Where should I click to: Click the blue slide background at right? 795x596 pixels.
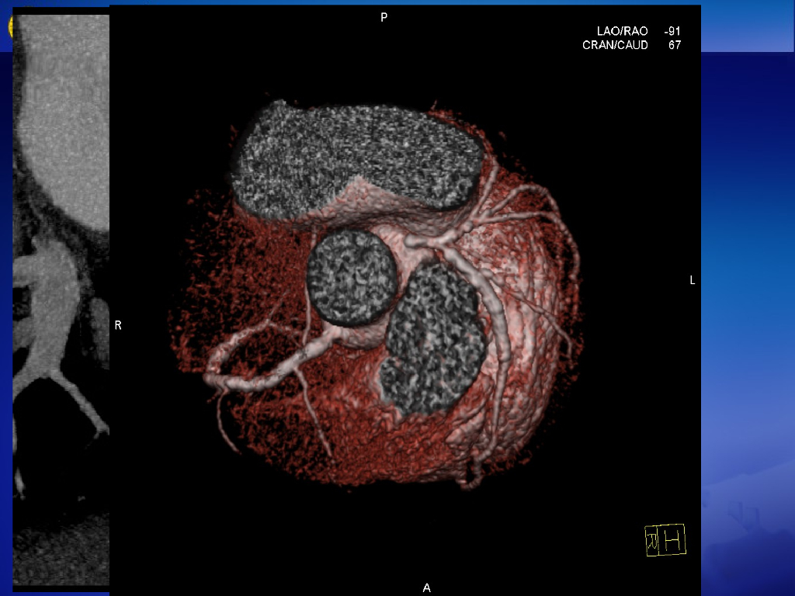pyautogui.click(x=747, y=310)
